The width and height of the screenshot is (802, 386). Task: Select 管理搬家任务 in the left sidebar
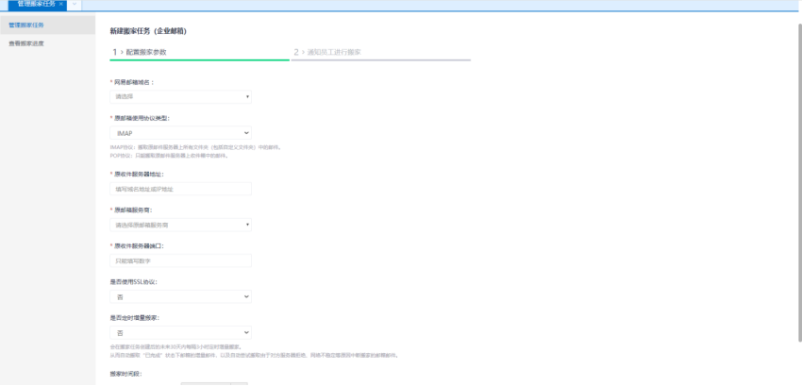[x=47, y=25]
